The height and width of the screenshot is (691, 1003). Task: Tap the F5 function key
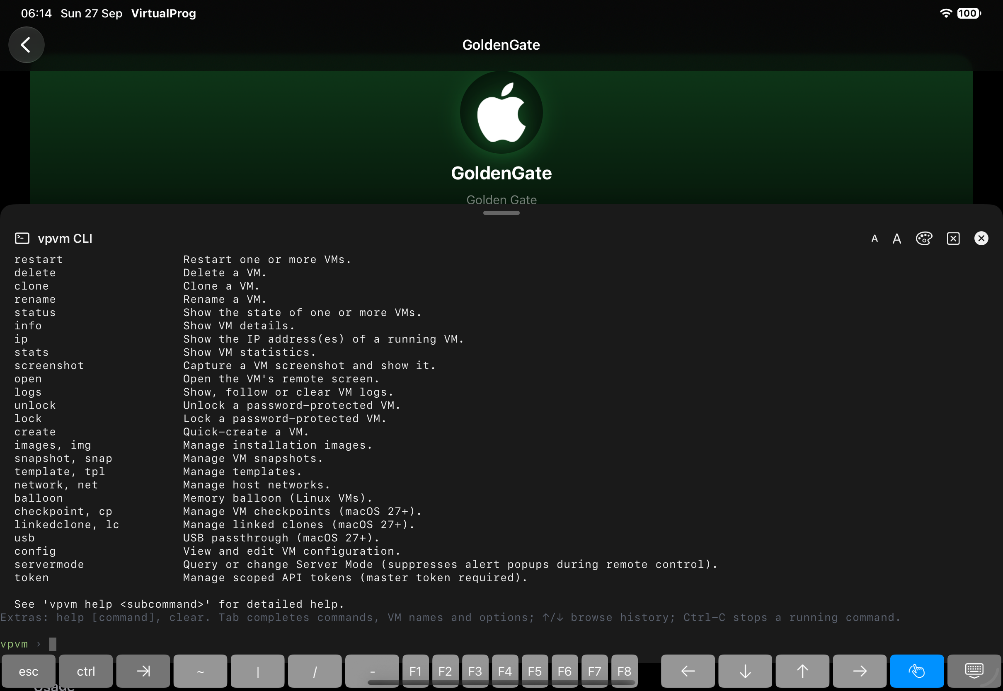pos(535,671)
